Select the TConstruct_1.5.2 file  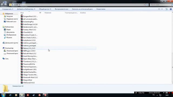(29, 61)
